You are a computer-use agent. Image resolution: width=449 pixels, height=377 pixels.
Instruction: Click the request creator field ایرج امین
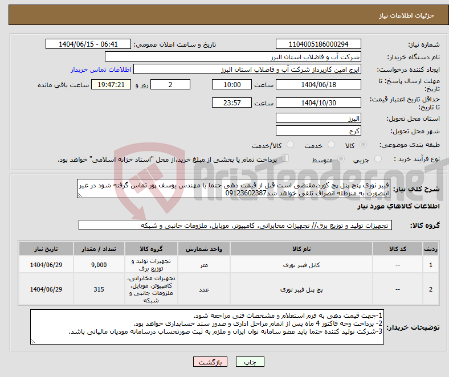247,69
